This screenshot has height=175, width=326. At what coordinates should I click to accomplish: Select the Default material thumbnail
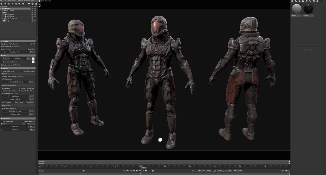(x=296, y=9)
